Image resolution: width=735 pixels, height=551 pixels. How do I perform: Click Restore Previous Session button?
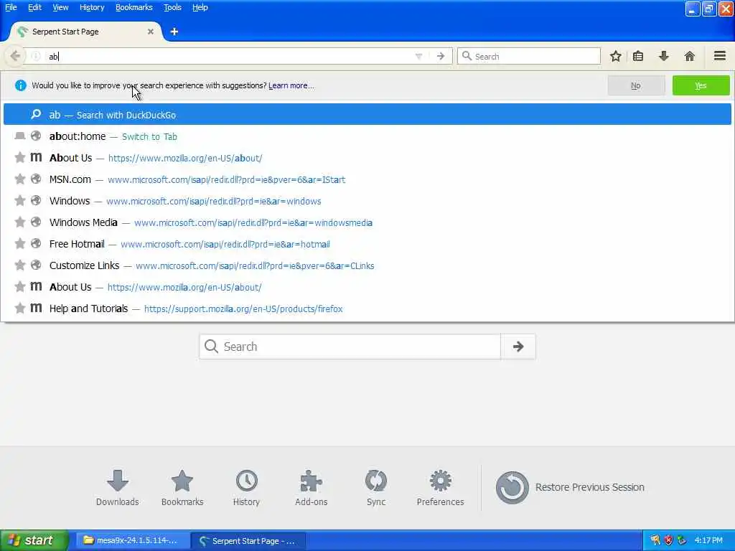(x=570, y=487)
